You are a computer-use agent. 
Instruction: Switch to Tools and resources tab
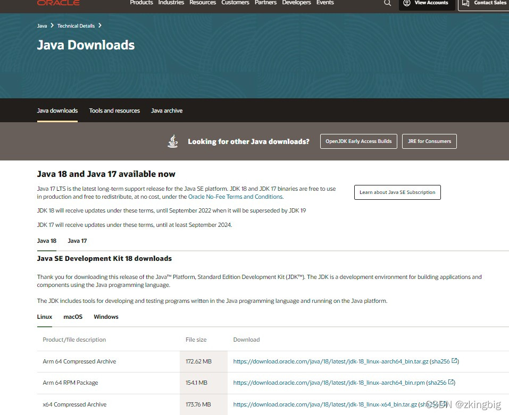(x=114, y=111)
